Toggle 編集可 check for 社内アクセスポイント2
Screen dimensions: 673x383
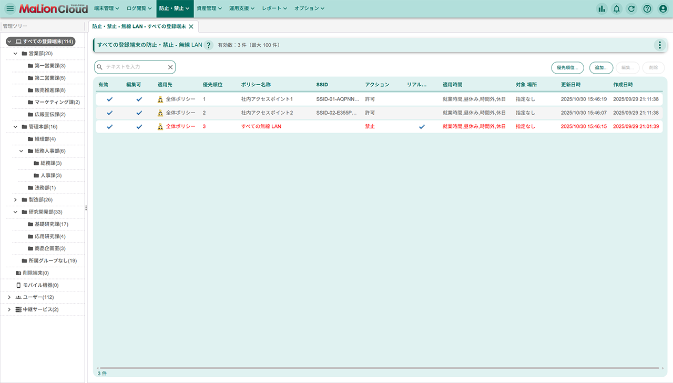(139, 113)
